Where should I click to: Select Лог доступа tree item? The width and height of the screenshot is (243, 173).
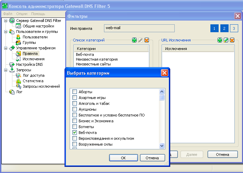(34, 75)
